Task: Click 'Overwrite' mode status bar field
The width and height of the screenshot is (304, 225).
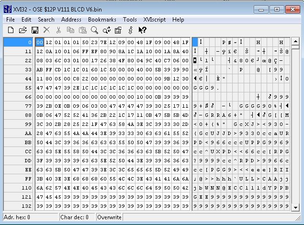Action: (x=110, y=217)
